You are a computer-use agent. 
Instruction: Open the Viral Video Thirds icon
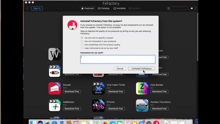[98, 88]
